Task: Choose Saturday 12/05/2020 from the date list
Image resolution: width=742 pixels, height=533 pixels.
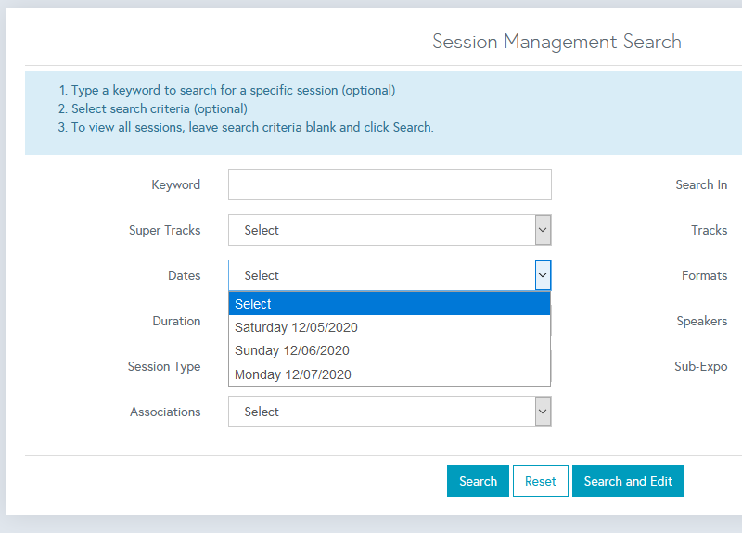Action: (x=296, y=327)
